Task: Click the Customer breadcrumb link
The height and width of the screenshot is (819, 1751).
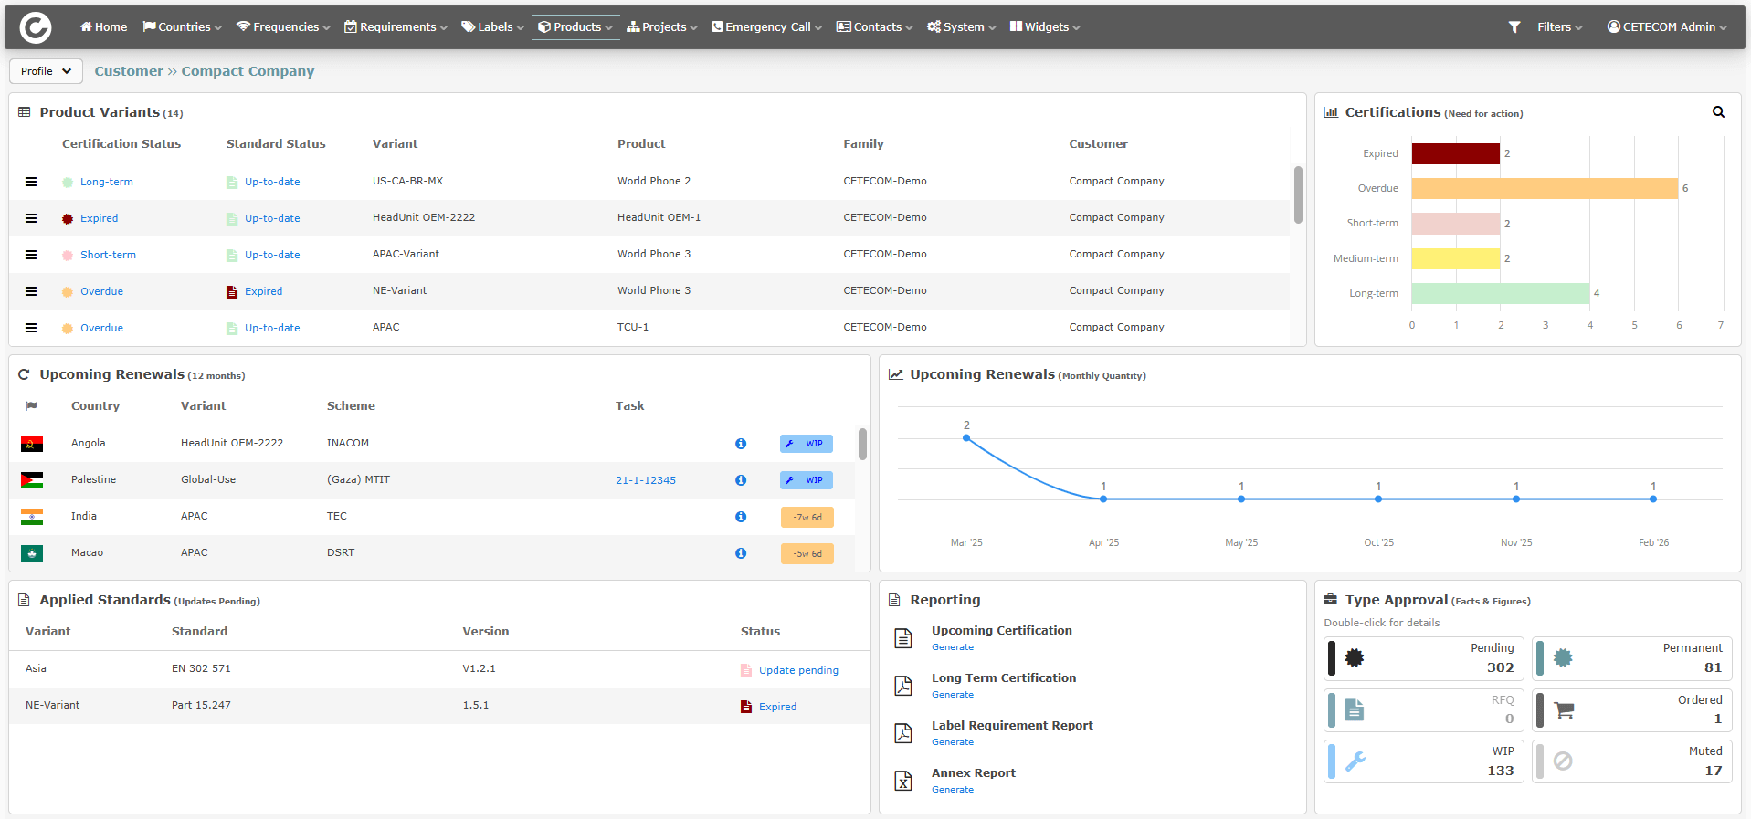Action: [x=129, y=71]
